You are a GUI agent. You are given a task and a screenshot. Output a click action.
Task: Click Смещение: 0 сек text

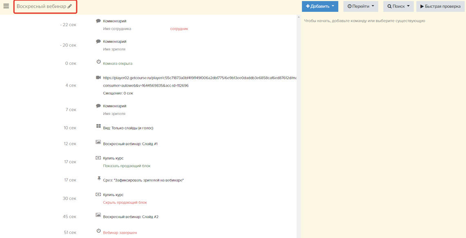click(x=118, y=93)
